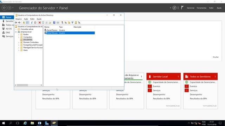Viewport: 225px width, 126px height.
Task: Expand the Computers container
Action: [x=19, y=37]
